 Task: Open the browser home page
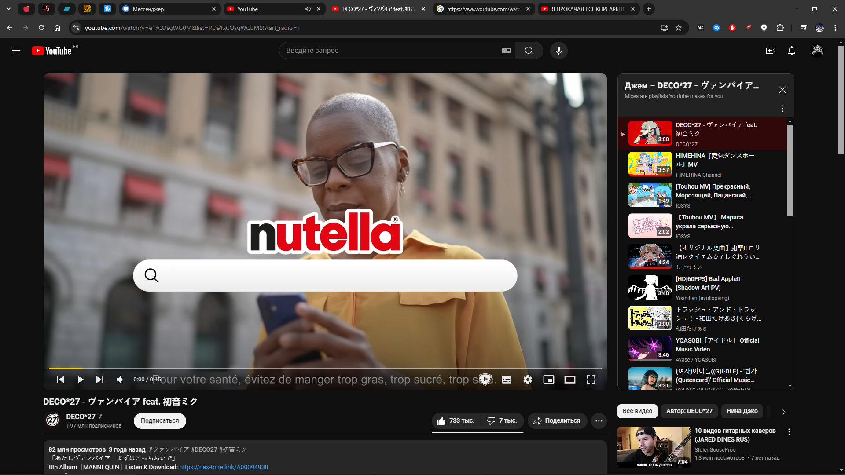click(57, 28)
